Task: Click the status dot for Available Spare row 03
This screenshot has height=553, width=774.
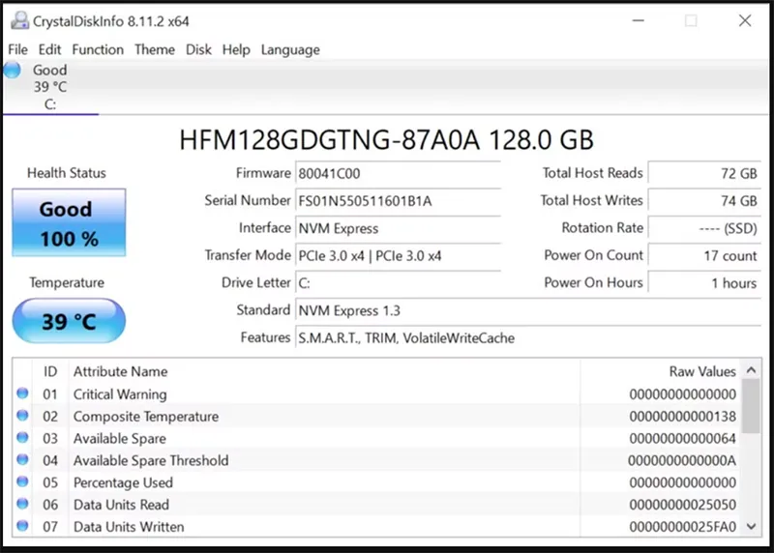Action: 22,438
